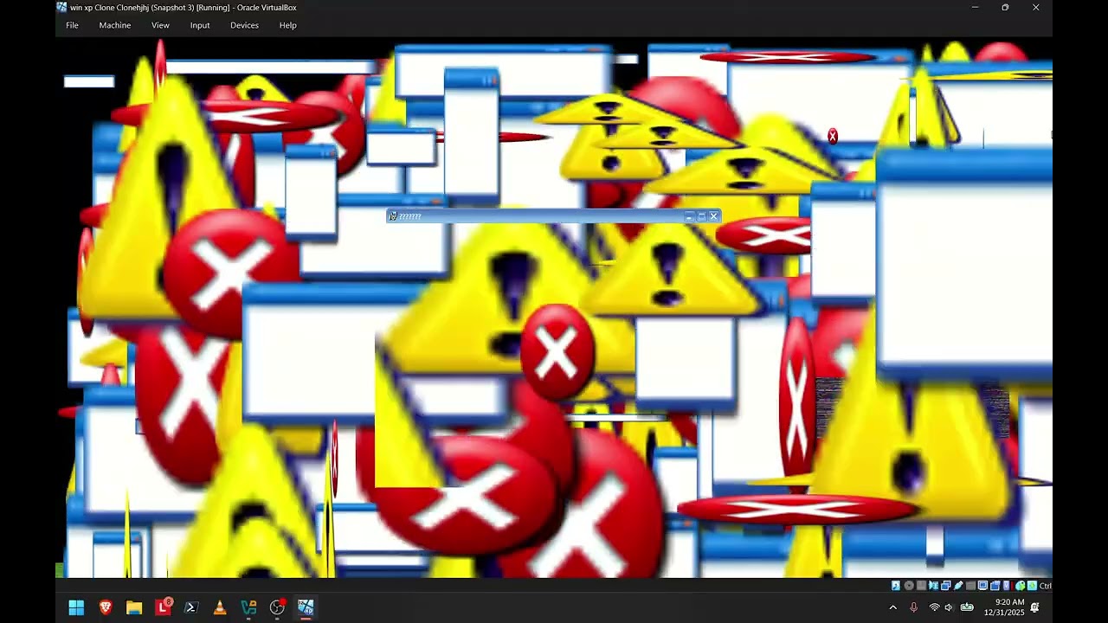
Task: Click the battery icon in the tray
Action: pos(967,607)
